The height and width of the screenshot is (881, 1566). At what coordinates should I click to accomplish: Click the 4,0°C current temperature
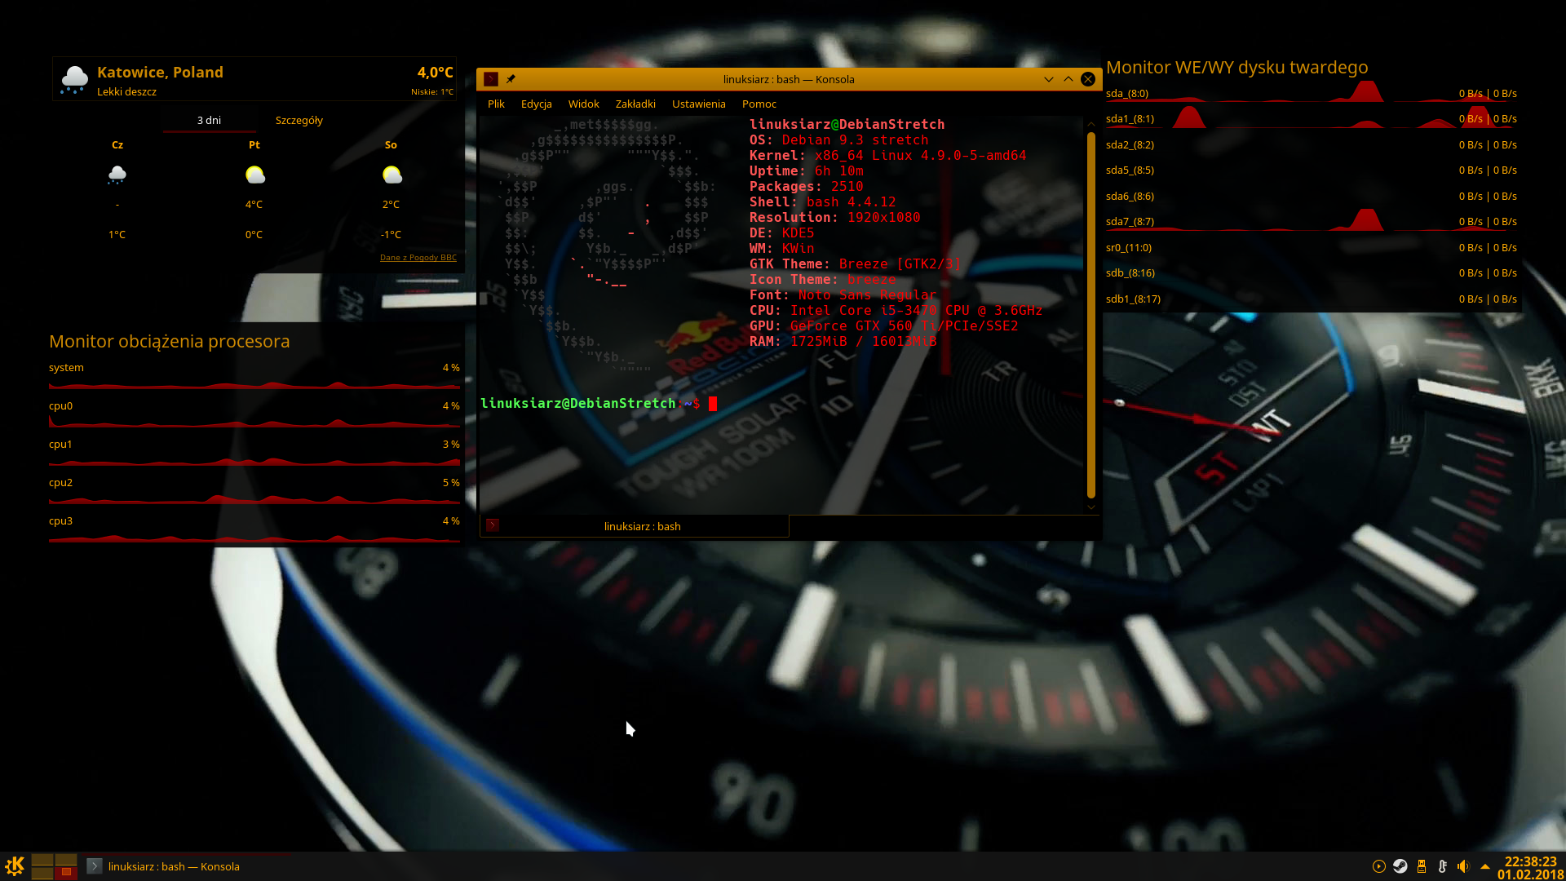click(435, 72)
